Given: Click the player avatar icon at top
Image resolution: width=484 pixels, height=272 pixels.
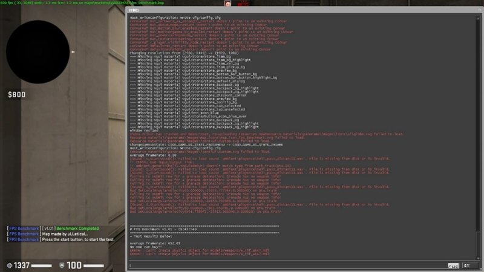Looking at the screenshot, I should coord(227,4).
